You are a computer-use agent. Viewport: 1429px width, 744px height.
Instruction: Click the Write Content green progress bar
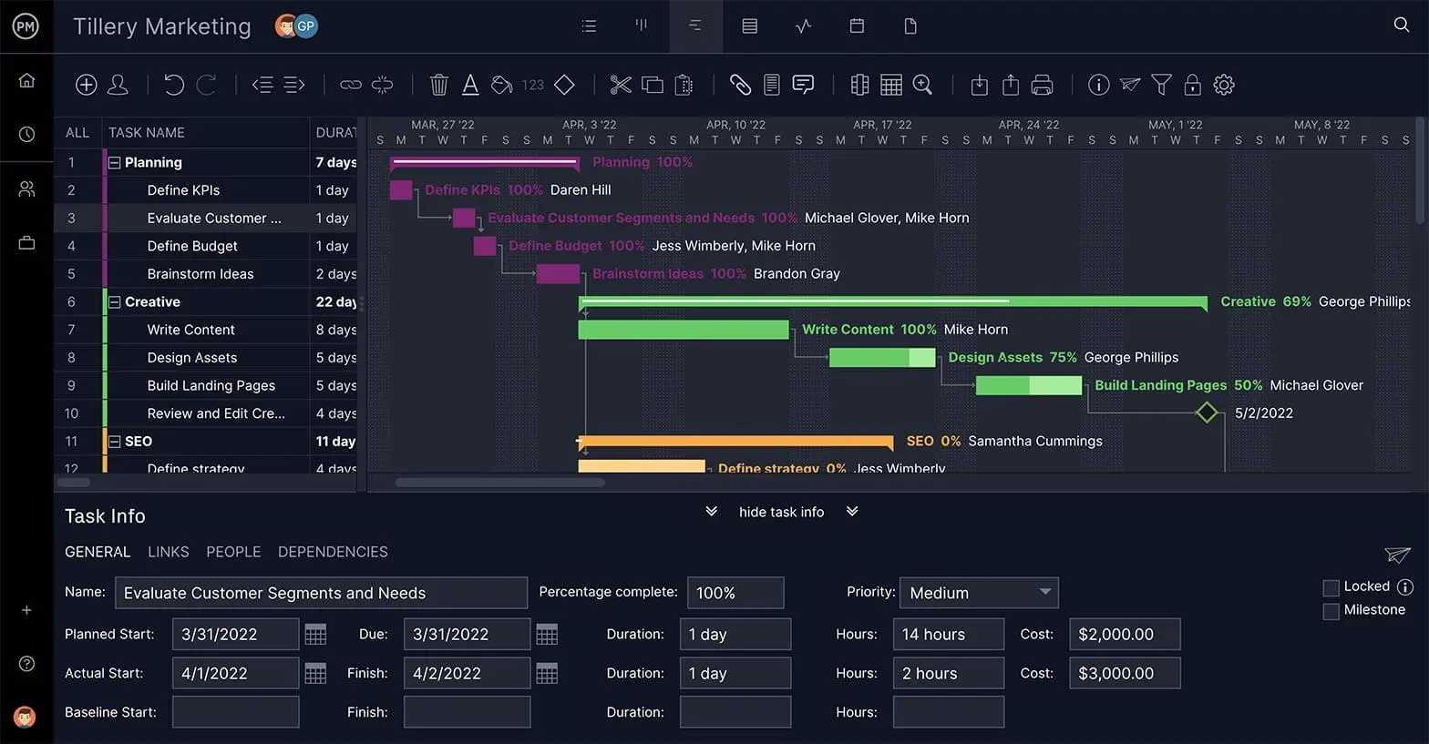point(683,330)
